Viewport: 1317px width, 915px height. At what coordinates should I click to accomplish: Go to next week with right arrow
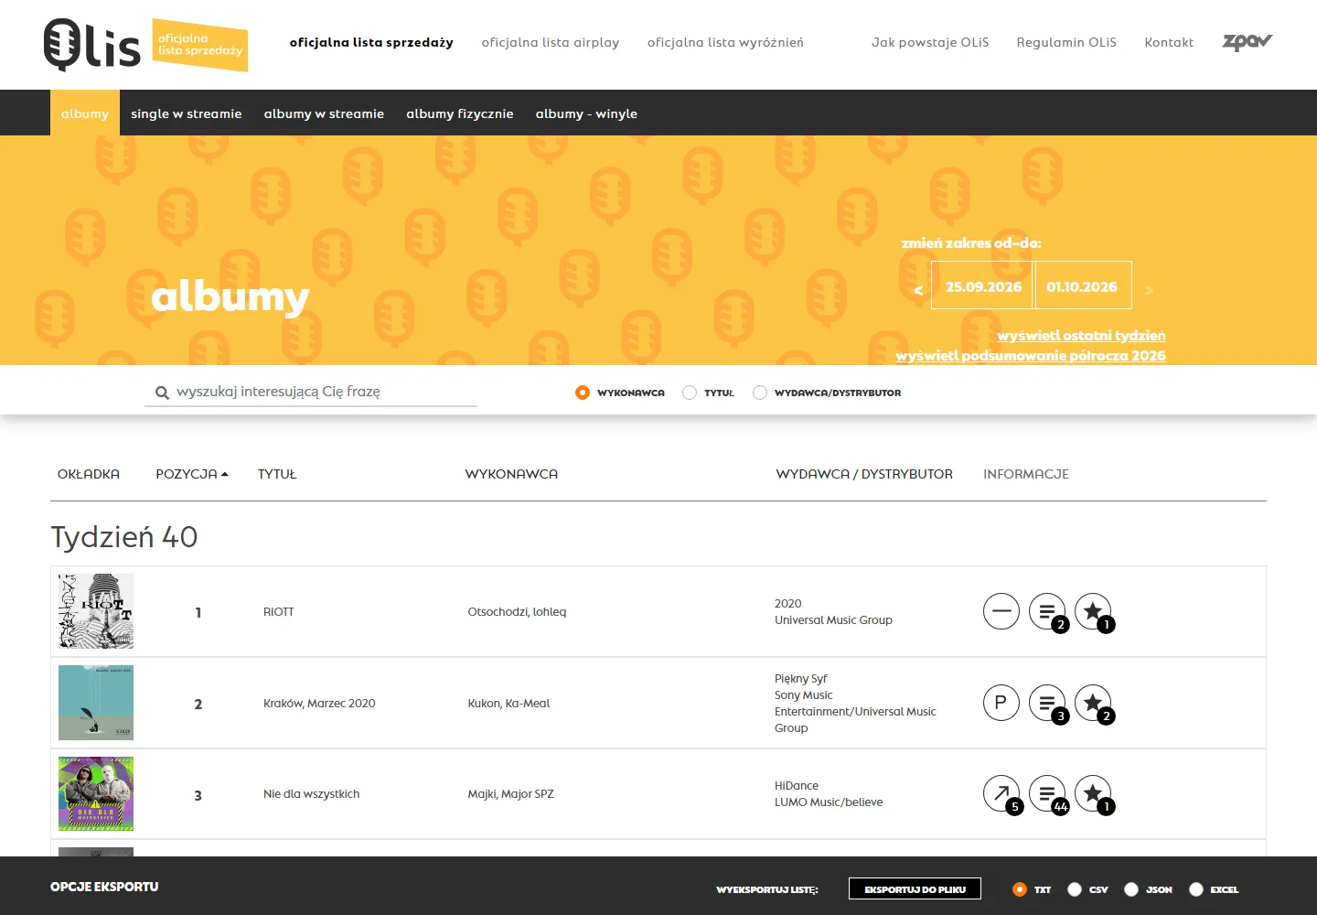point(1150,290)
